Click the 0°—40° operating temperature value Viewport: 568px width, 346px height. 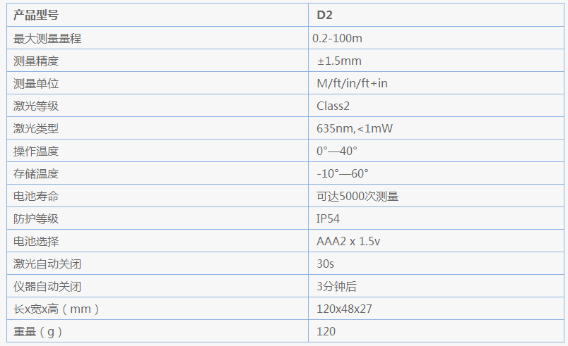click(x=337, y=151)
